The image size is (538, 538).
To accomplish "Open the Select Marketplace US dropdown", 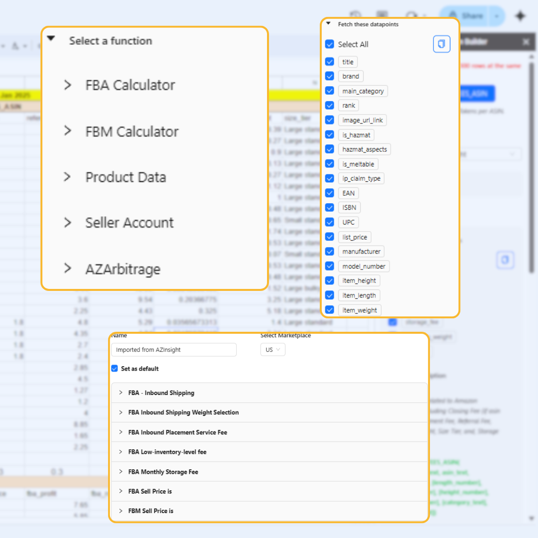I will (x=272, y=350).
